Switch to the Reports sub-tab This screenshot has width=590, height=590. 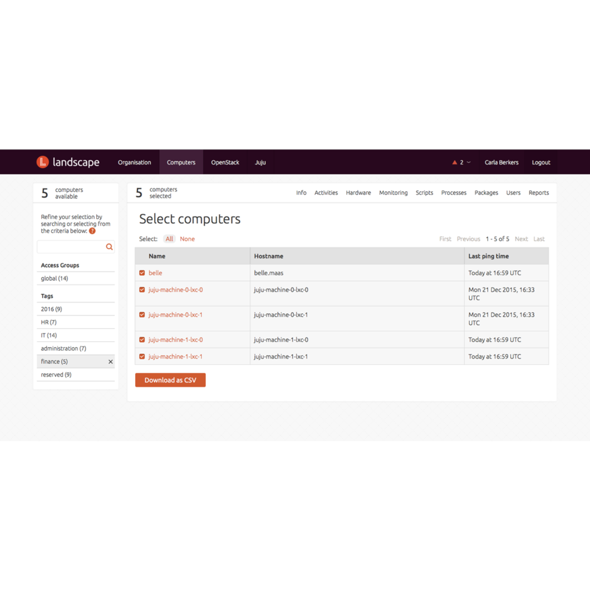coord(538,193)
